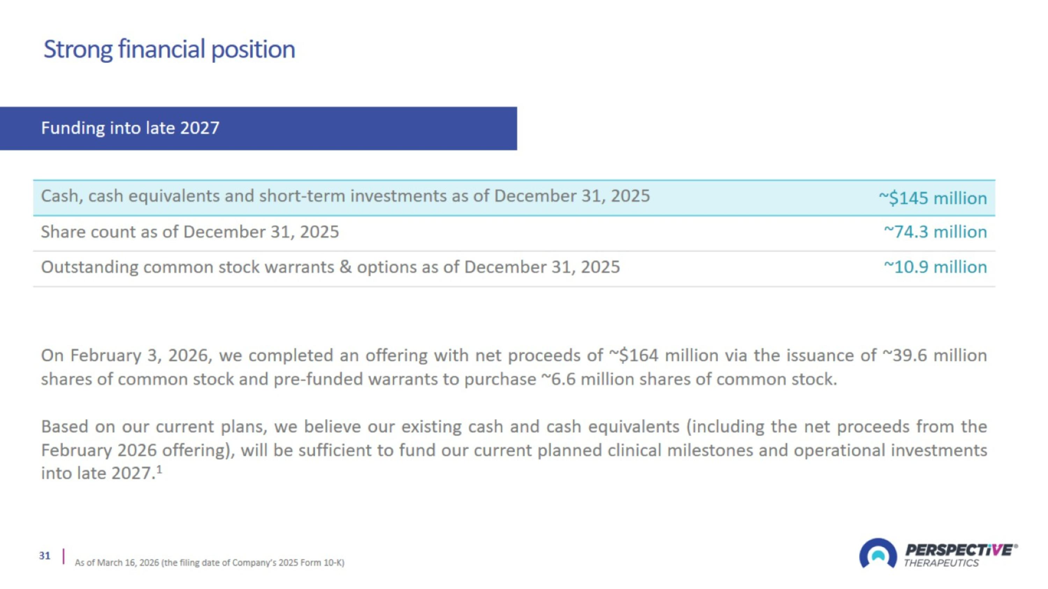Click the ~74.3 million share count value
The image size is (1048, 589).
coord(935,232)
